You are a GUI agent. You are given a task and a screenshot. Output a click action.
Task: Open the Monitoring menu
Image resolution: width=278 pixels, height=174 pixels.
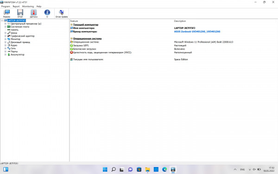[28, 6]
